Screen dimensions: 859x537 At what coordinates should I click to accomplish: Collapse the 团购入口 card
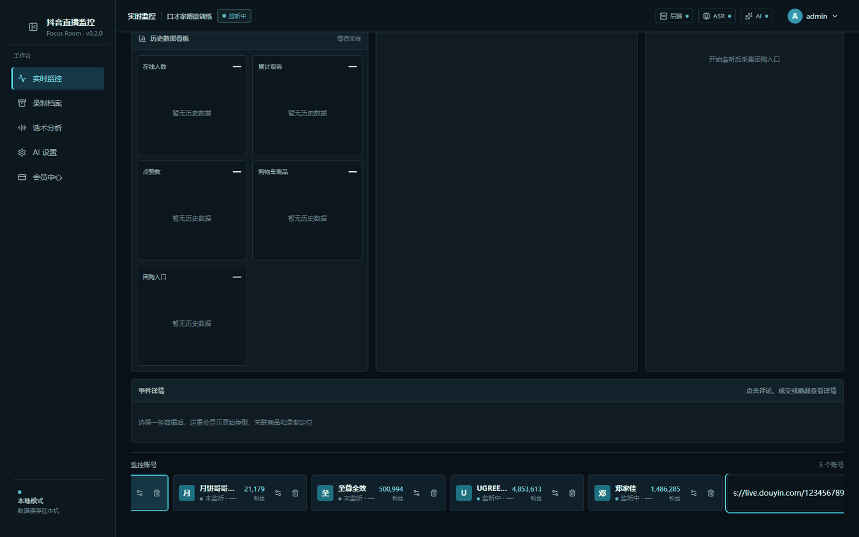[x=237, y=277]
